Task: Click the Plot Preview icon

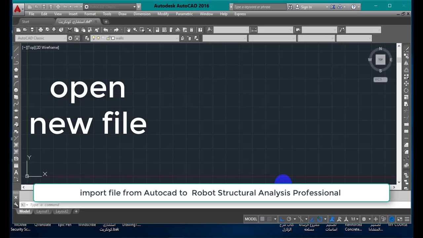Action: tap(48, 30)
